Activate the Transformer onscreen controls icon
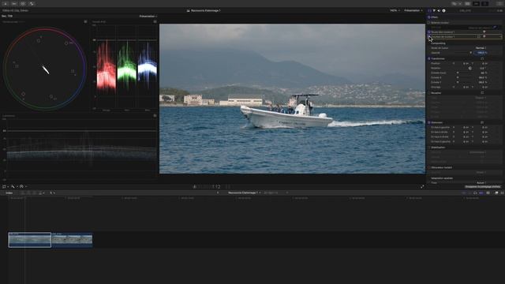Screen dimensions: 505x284 [482, 58]
